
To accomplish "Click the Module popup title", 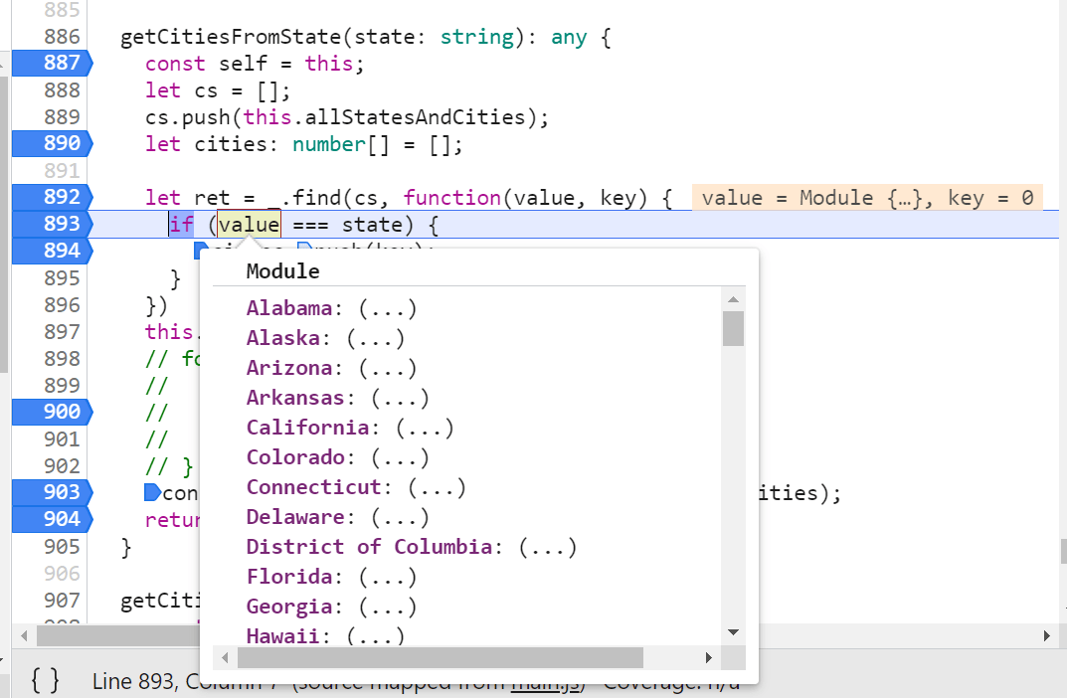I will (282, 270).
